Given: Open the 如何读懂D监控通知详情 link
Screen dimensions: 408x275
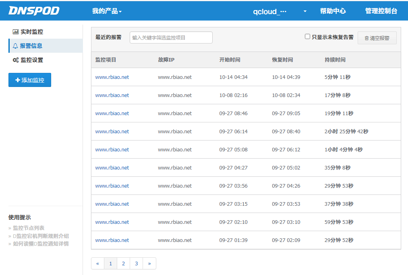Looking at the screenshot, I should (41, 244).
